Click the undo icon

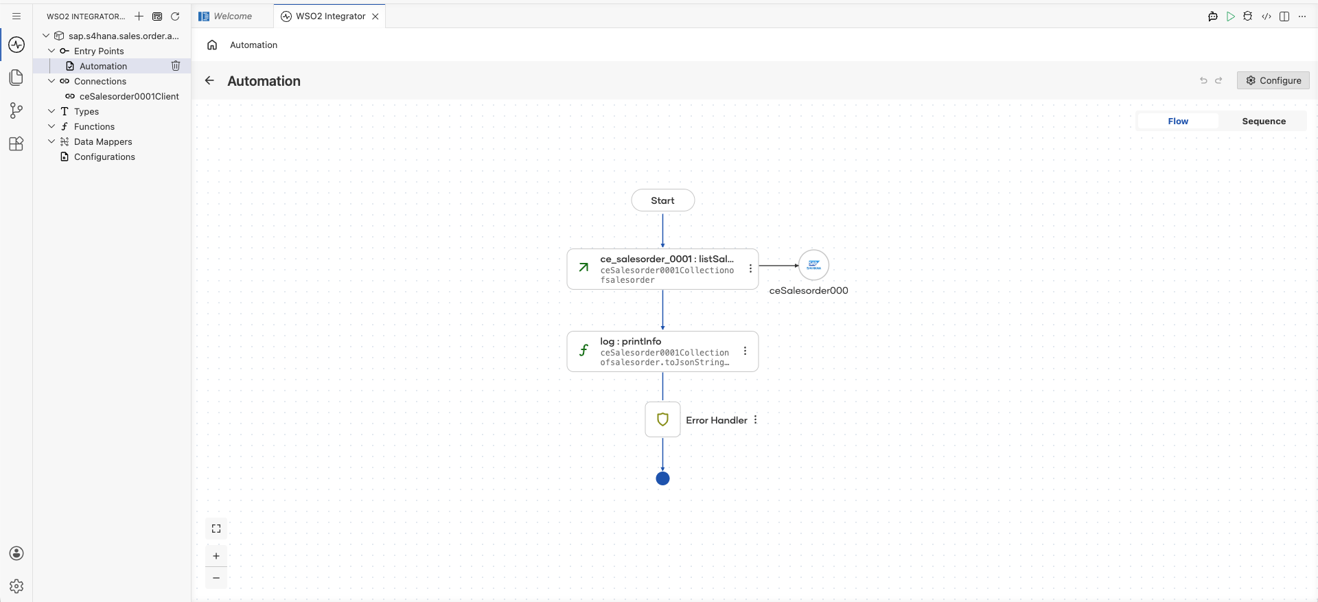[x=1203, y=80]
